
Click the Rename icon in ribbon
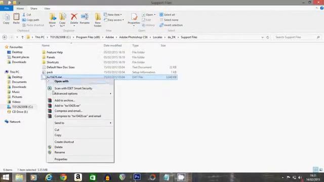tap(85, 17)
